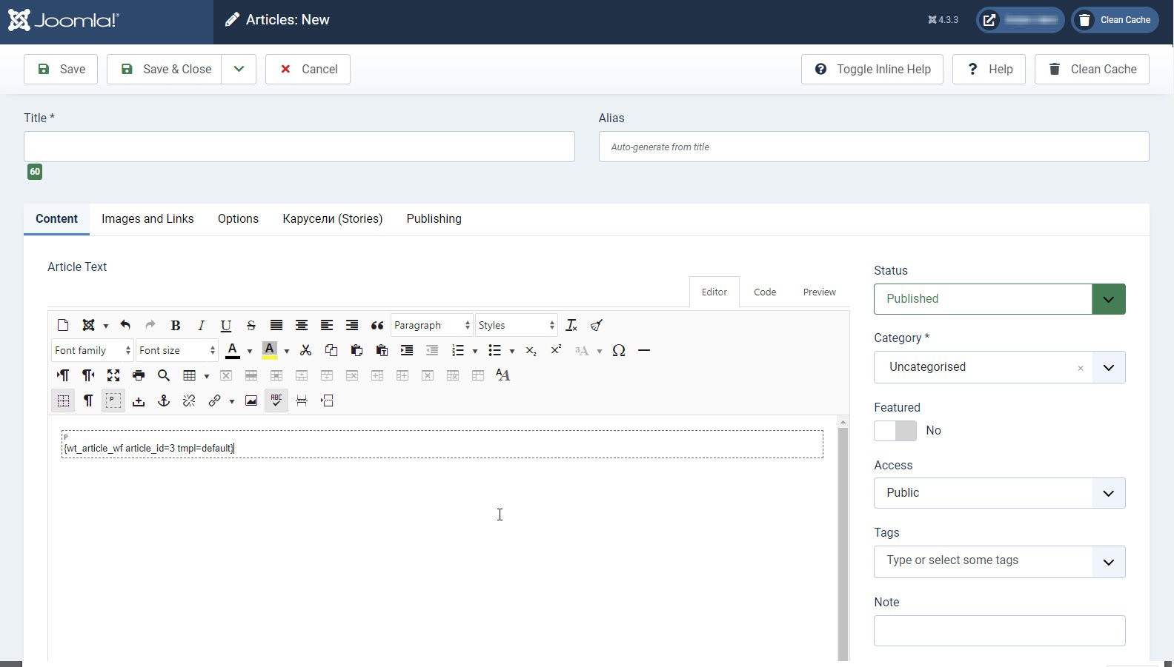The width and height of the screenshot is (1174, 667).
Task: Open the special character Omega tool
Action: click(619, 350)
